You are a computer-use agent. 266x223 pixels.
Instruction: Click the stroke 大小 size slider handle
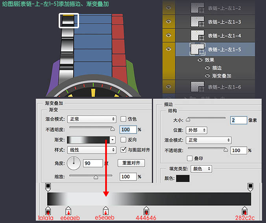tap(188, 120)
